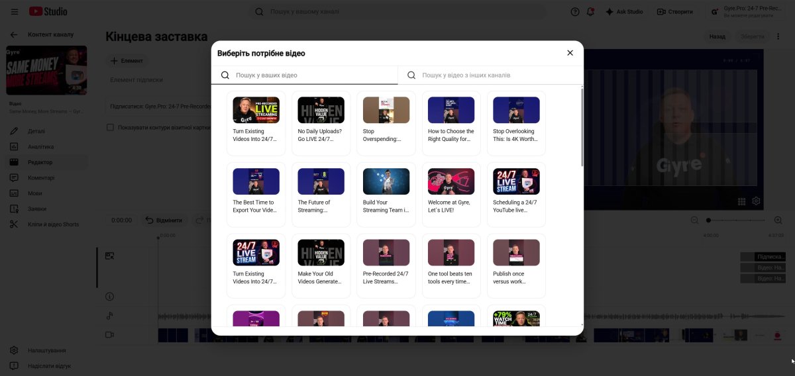Toggle the preview grid icon
Image resolution: width=795 pixels, height=376 pixels.
(742, 201)
